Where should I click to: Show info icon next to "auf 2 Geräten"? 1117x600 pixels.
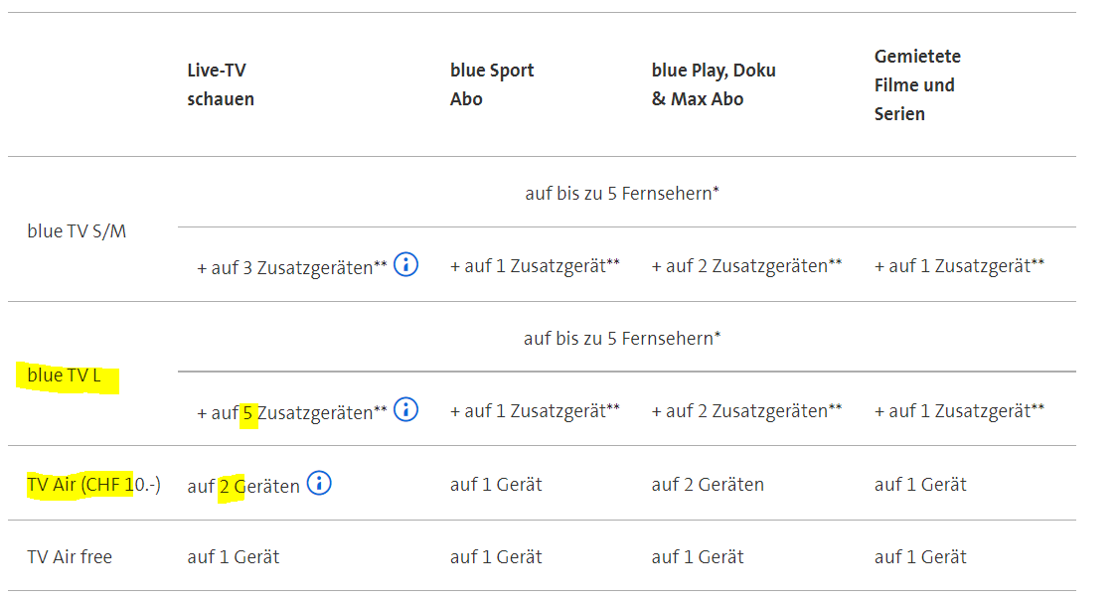pyautogui.click(x=318, y=484)
